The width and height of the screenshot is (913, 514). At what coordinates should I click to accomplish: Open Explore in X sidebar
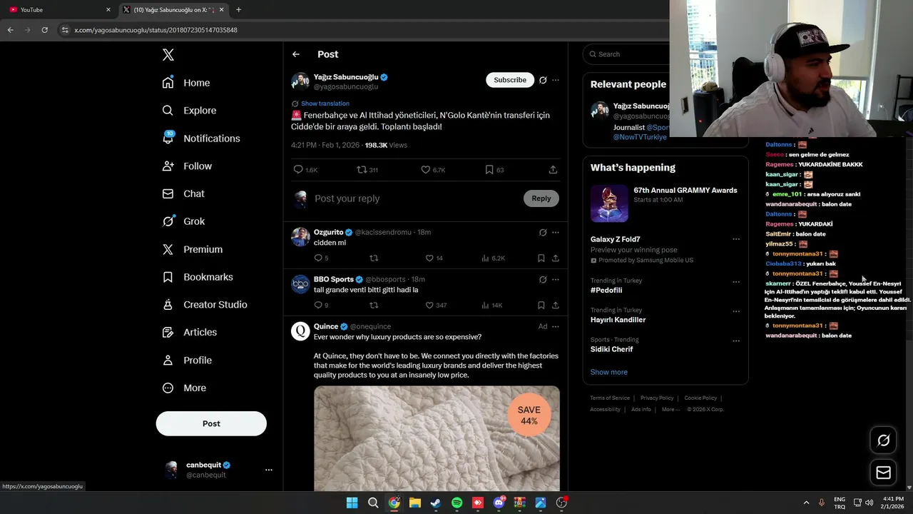[x=189, y=111]
